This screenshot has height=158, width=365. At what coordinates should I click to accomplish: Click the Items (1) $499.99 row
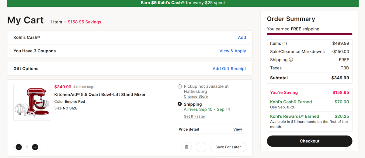[x=310, y=43]
